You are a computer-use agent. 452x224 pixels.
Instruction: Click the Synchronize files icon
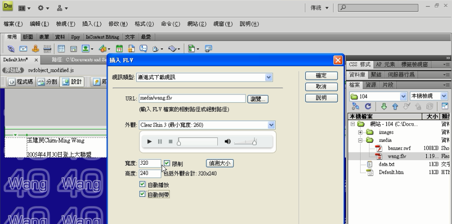[x=429, y=106]
